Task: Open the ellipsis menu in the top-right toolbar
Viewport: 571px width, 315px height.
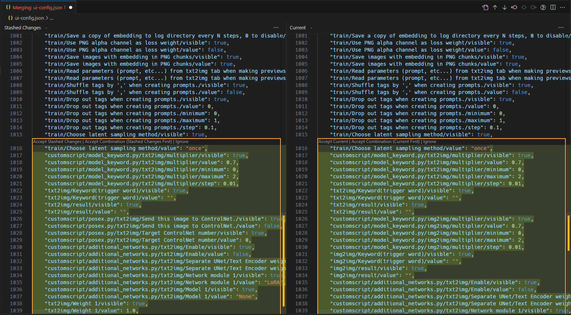Action: 563,7
